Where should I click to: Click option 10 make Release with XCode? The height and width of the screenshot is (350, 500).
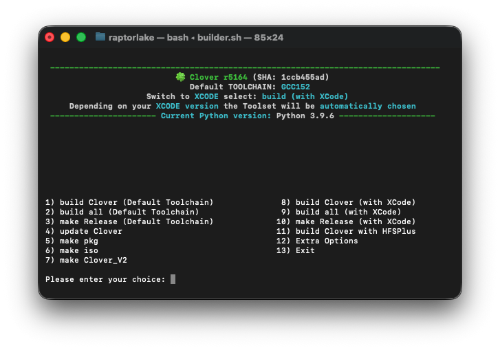[346, 221]
